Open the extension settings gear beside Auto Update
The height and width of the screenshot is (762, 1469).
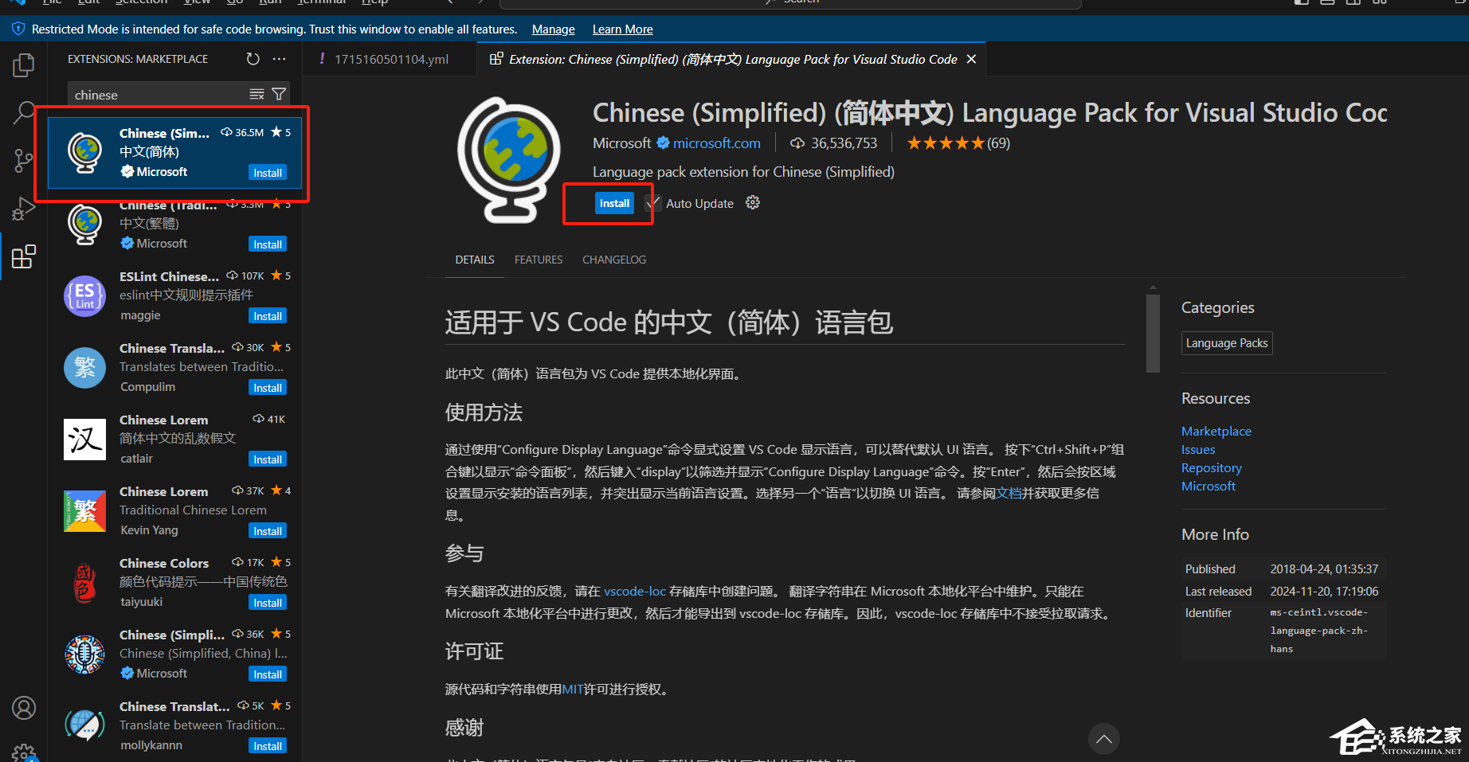click(752, 202)
